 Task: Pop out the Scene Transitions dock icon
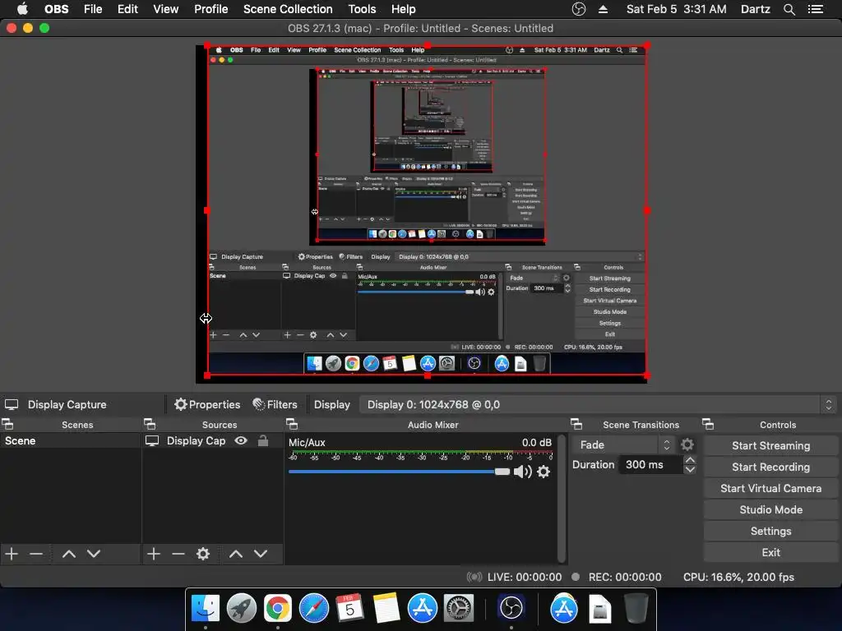tap(576, 425)
